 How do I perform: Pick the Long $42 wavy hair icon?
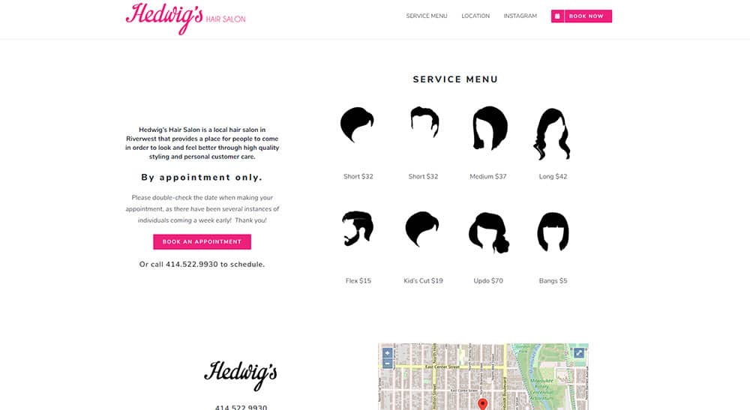point(552,134)
